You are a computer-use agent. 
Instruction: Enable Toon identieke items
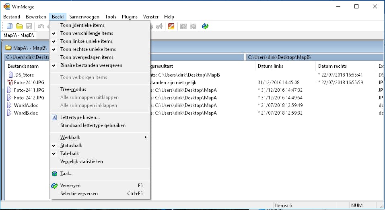[x=100, y=25]
